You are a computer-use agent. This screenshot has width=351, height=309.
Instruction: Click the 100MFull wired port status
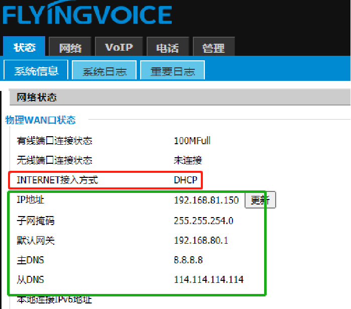coord(192,141)
